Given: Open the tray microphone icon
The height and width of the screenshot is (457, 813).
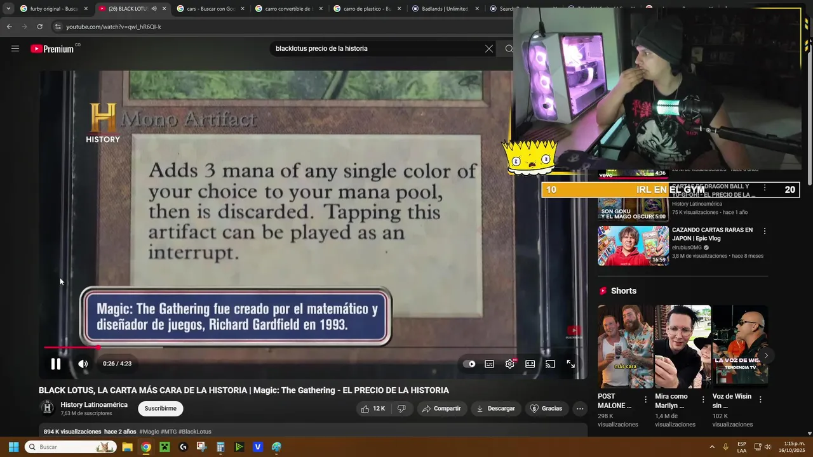Looking at the screenshot, I should (x=725, y=447).
